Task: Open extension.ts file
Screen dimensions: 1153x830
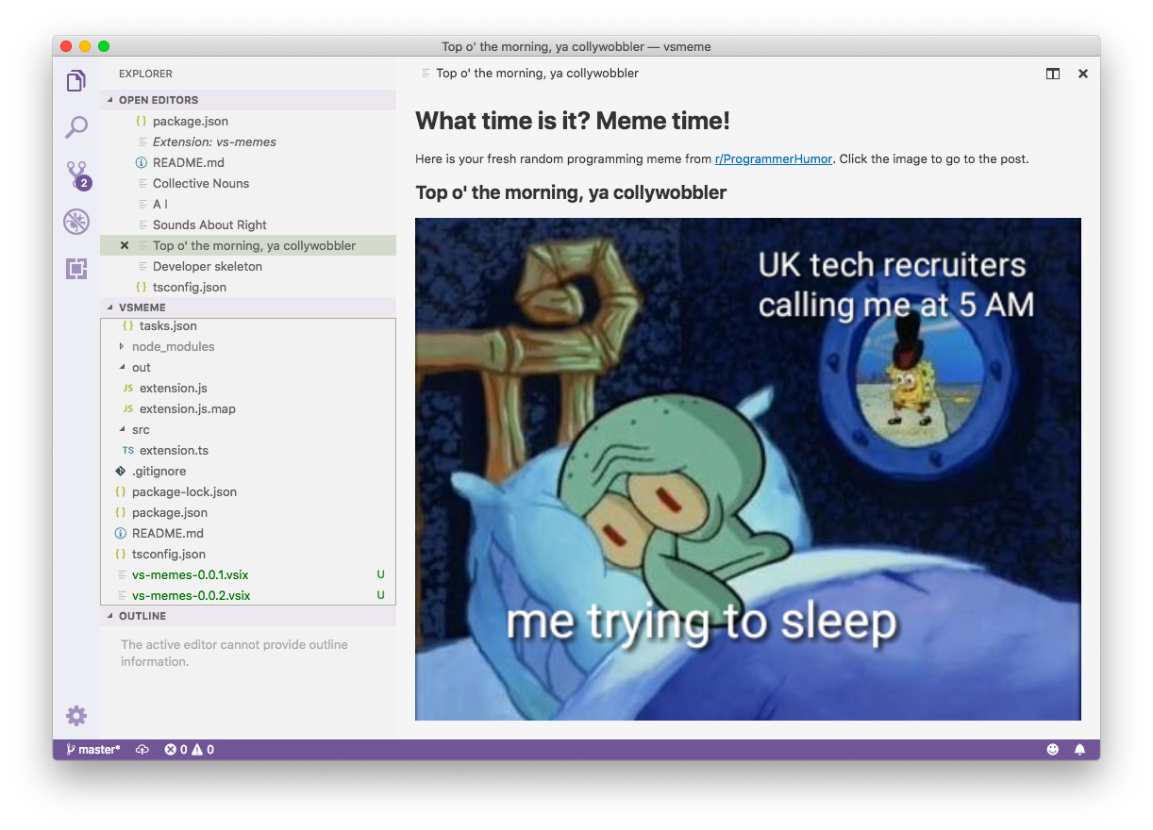Action: [x=248, y=450]
